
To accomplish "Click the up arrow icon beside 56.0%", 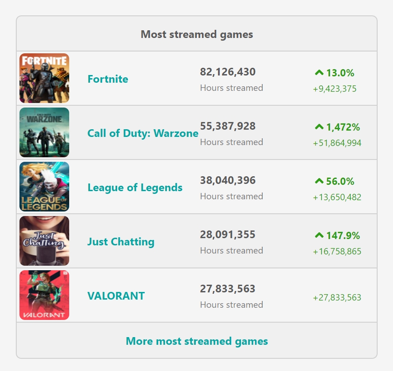I will pos(319,181).
